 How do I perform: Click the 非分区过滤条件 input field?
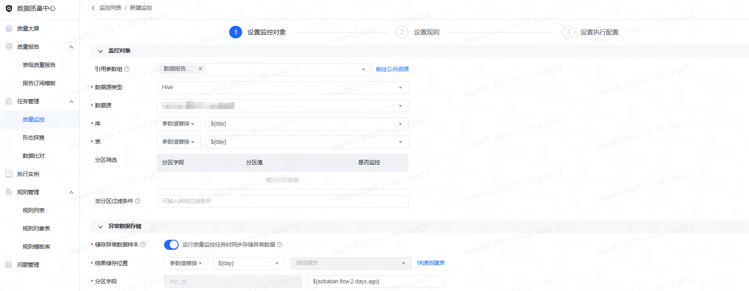point(283,201)
